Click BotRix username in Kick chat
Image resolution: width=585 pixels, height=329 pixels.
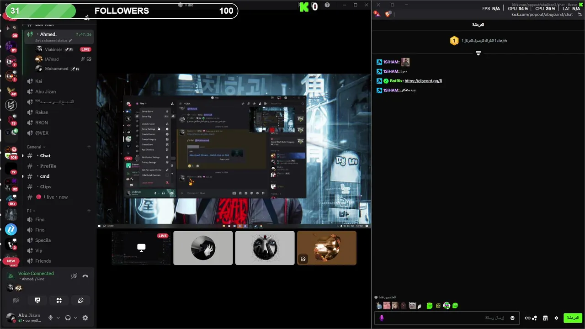396,81
